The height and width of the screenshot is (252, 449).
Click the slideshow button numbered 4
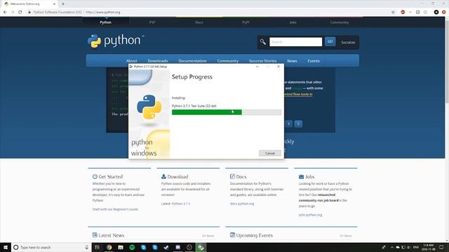(288, 124)
